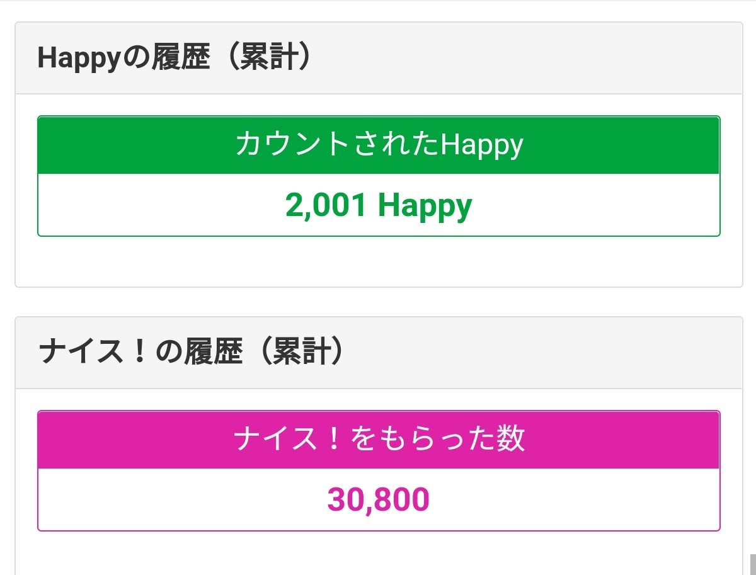
Task: Click the green word Happy after 2,001
Action: tap(425, 205)
